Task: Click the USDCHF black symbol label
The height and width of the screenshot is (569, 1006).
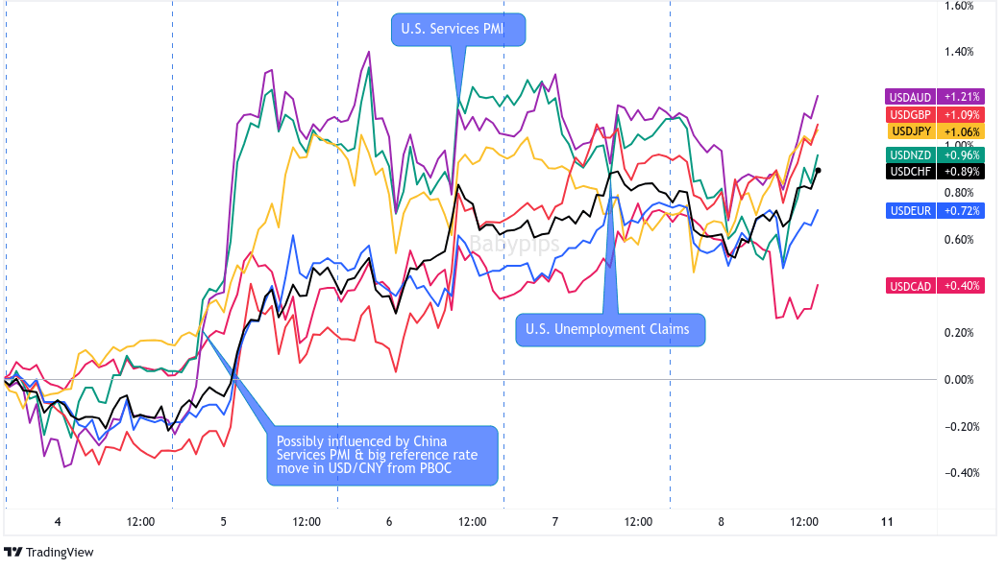Action: [910, 172]
